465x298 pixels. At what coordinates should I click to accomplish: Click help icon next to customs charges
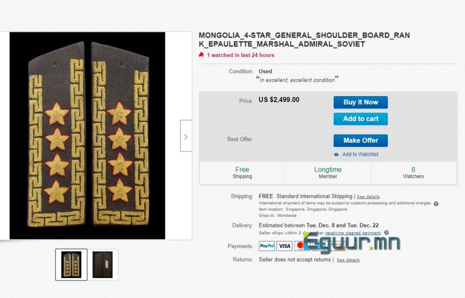pyautogui.click(x=436, y=204)
